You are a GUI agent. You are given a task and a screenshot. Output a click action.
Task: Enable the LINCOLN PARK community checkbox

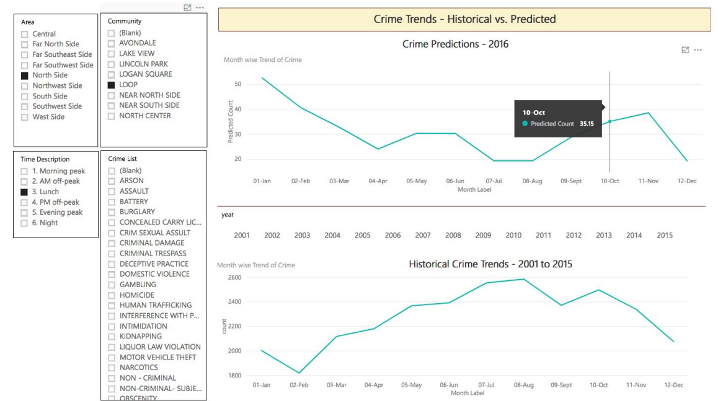111,64
